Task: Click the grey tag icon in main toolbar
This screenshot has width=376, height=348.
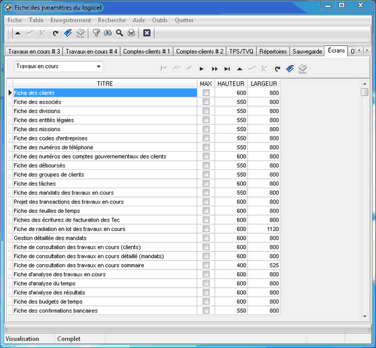Action: tap(81, 34)
